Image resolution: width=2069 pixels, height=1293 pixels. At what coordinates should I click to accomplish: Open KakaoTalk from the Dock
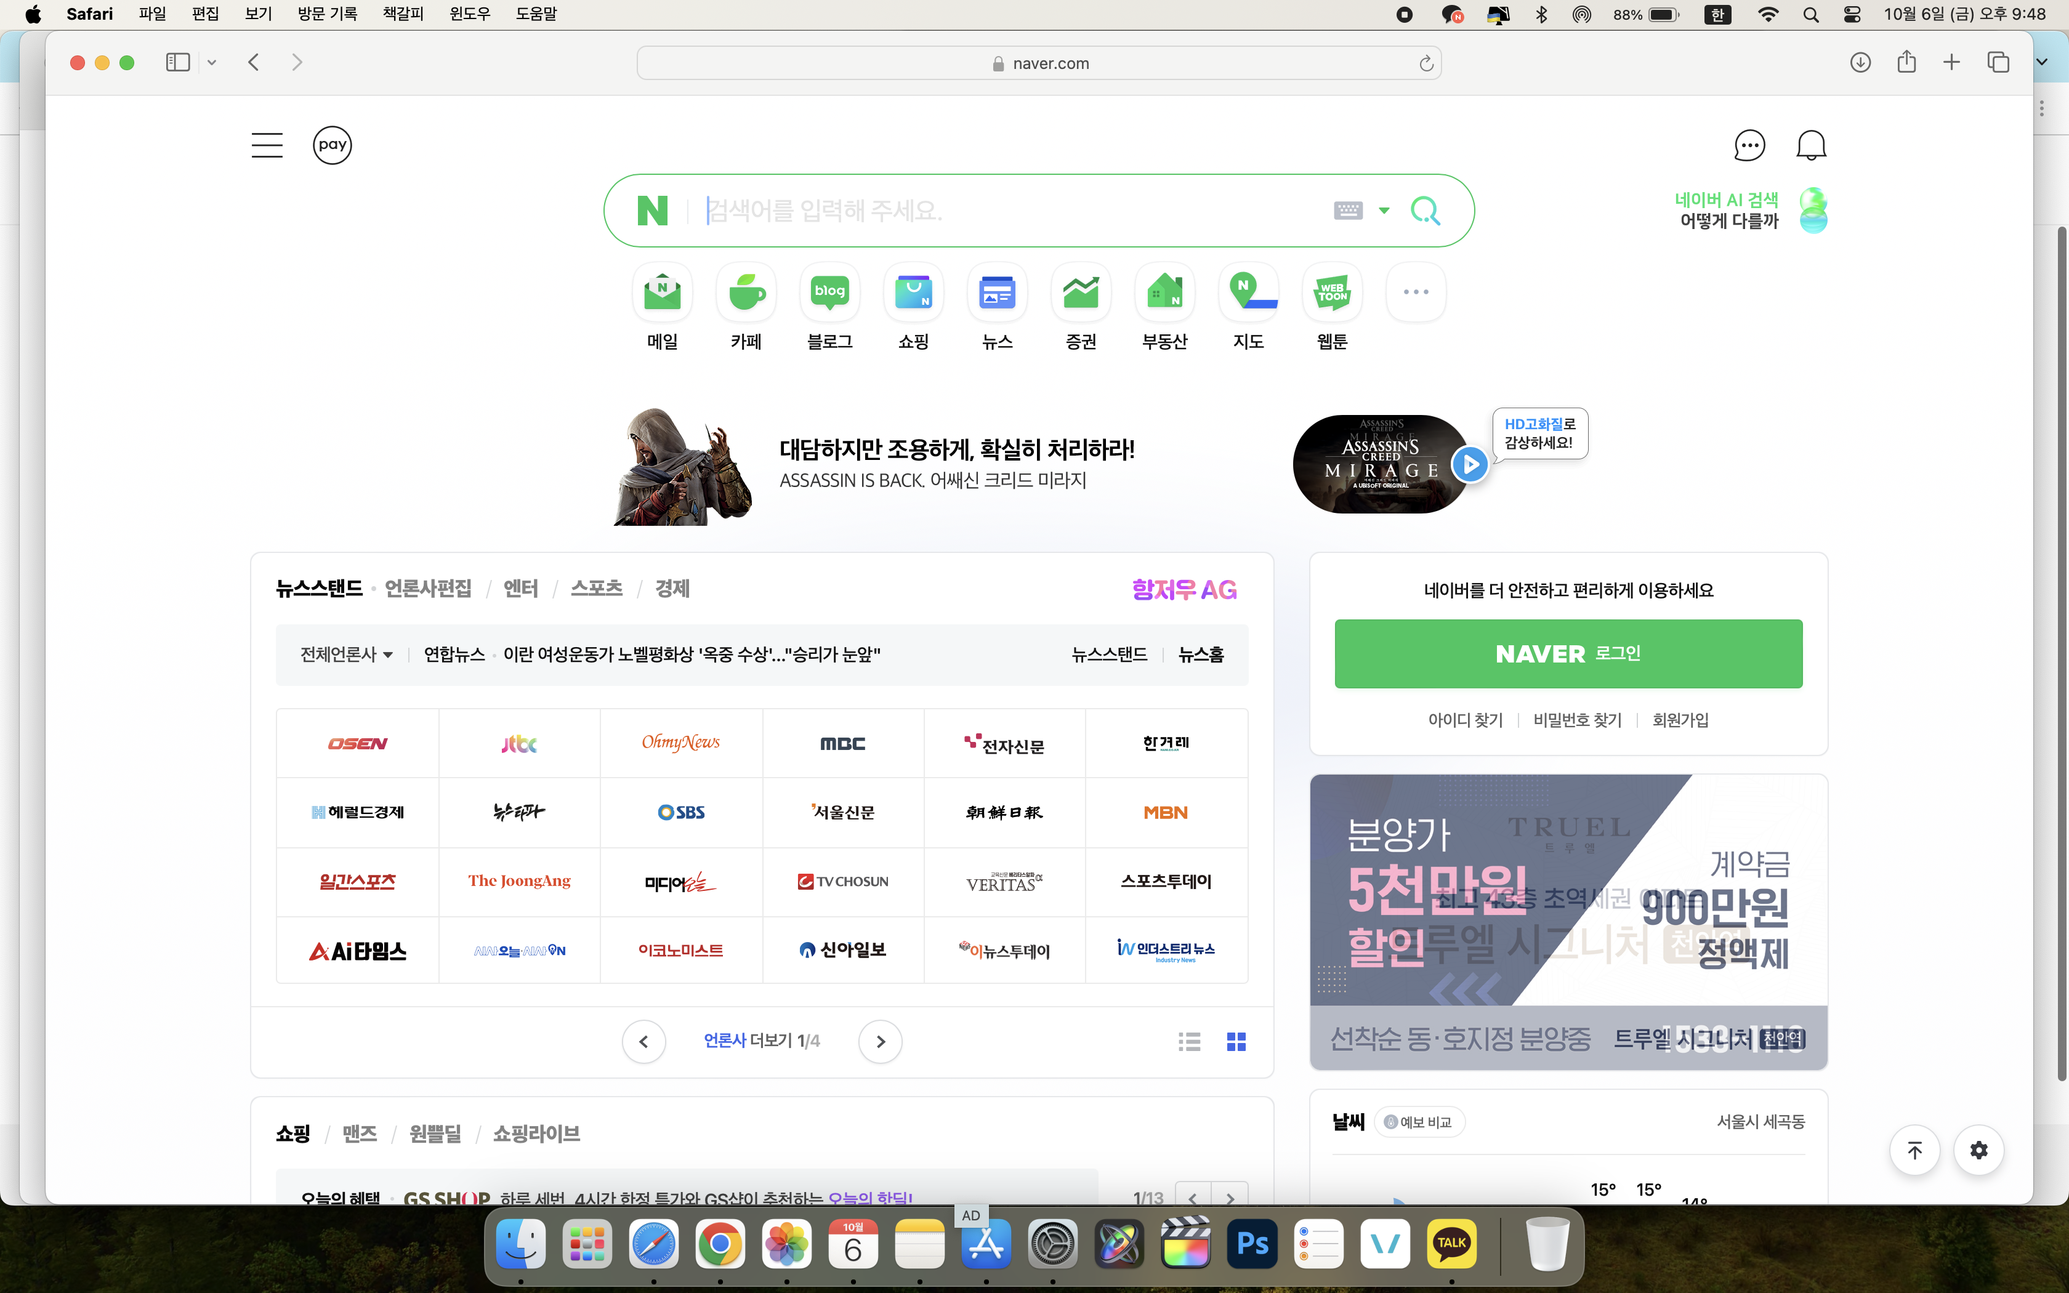click(1452, 1243)
